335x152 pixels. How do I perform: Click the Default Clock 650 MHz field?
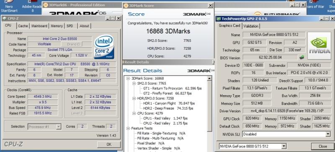(x=252, y=126)
